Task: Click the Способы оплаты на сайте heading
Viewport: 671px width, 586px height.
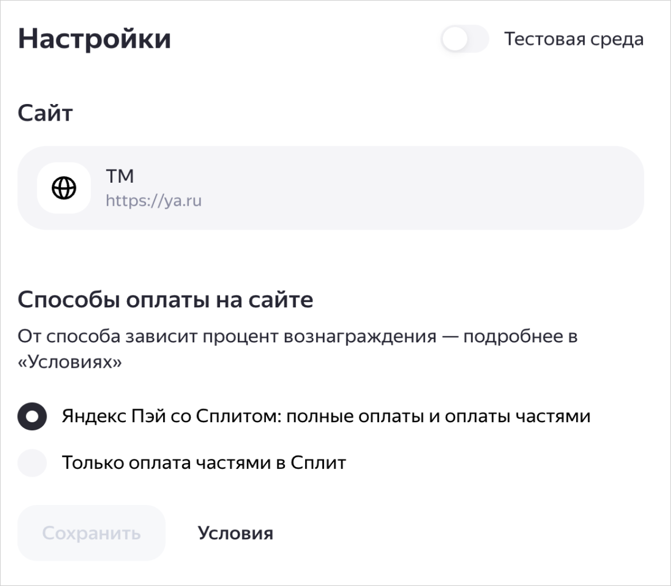Action: (x=165, y=300)
